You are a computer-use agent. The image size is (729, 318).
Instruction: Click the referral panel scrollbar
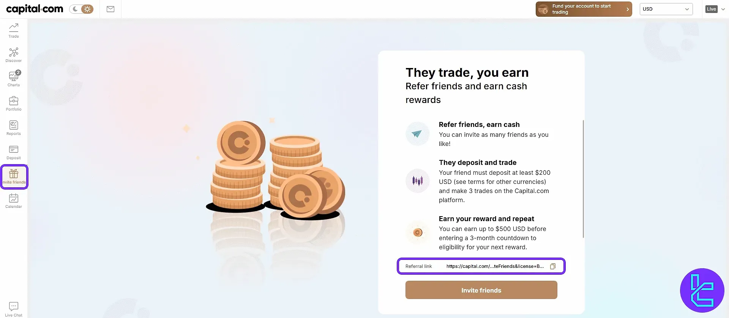click(x=583, y=179)
